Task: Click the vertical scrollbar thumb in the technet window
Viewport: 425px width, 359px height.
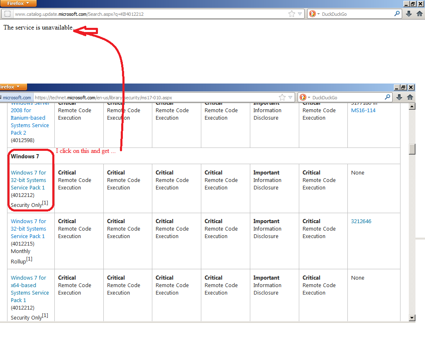Action: pos(412,149)
